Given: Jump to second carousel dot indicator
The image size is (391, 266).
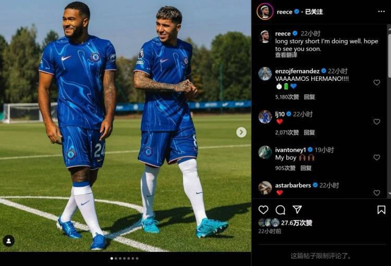Looking at the screenshot, I should tap(116, 259).
